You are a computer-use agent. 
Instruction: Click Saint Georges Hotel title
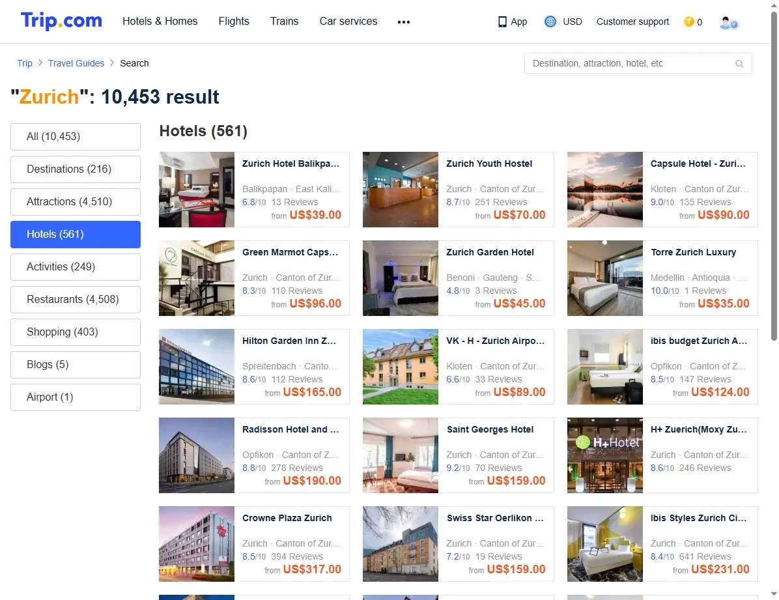click(x=490, y=429)
